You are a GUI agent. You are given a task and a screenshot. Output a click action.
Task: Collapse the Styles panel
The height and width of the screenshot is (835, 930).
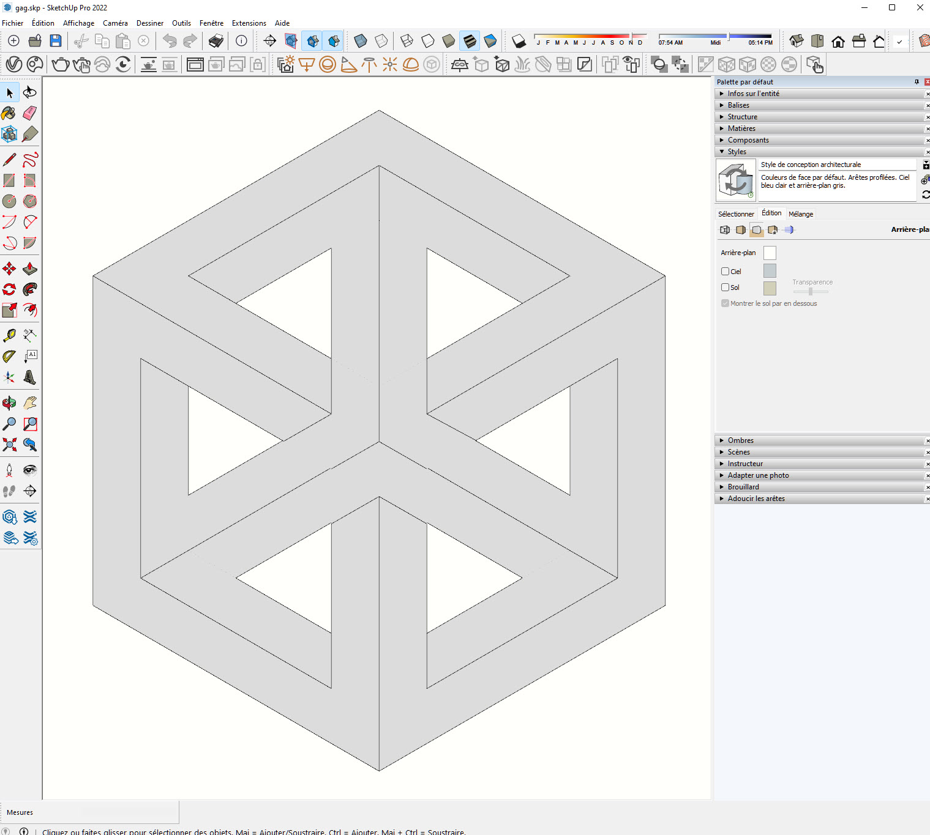(x=737, y=152)
